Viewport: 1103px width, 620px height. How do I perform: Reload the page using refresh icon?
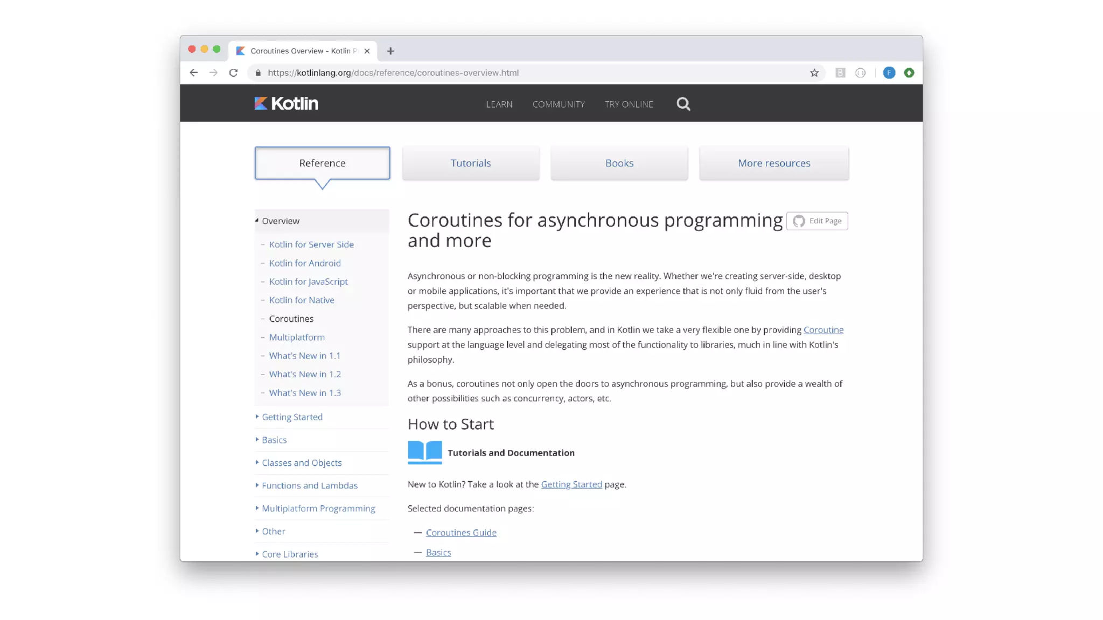(233, 73)
